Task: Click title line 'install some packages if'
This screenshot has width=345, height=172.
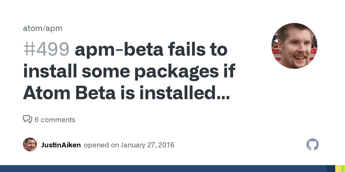Action: point(129,71)
